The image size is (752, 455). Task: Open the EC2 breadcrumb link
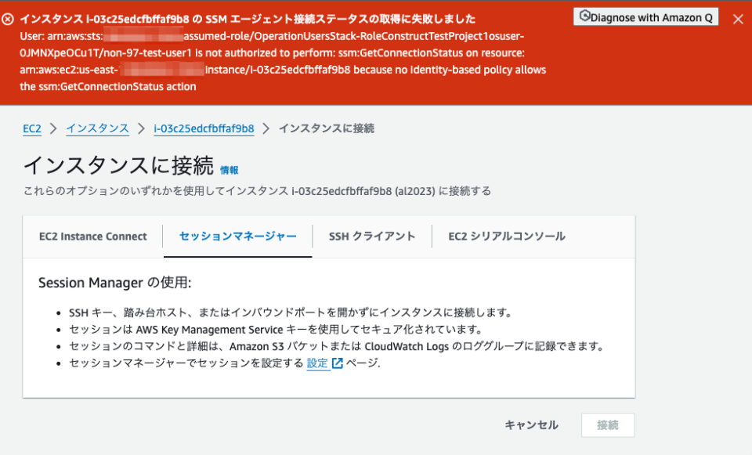point(31,128)
